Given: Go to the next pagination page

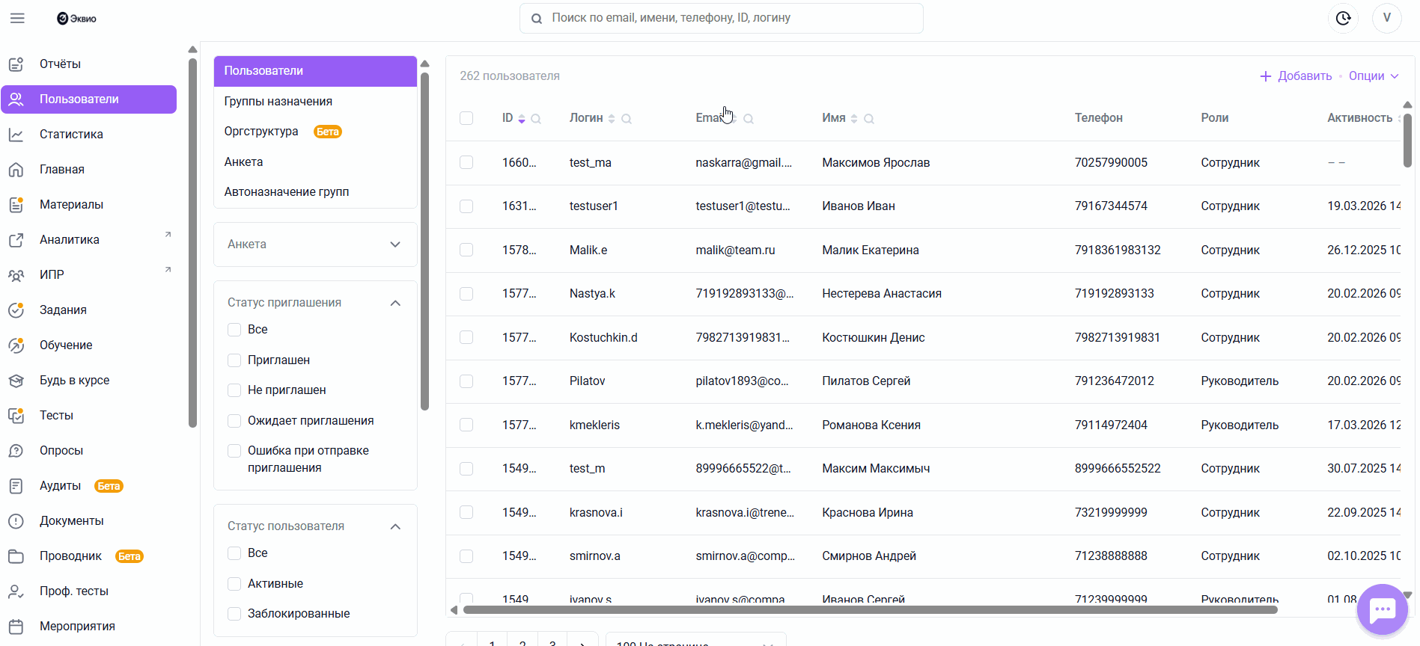Looking at the screenshot, I should click(x=582, y=641).
